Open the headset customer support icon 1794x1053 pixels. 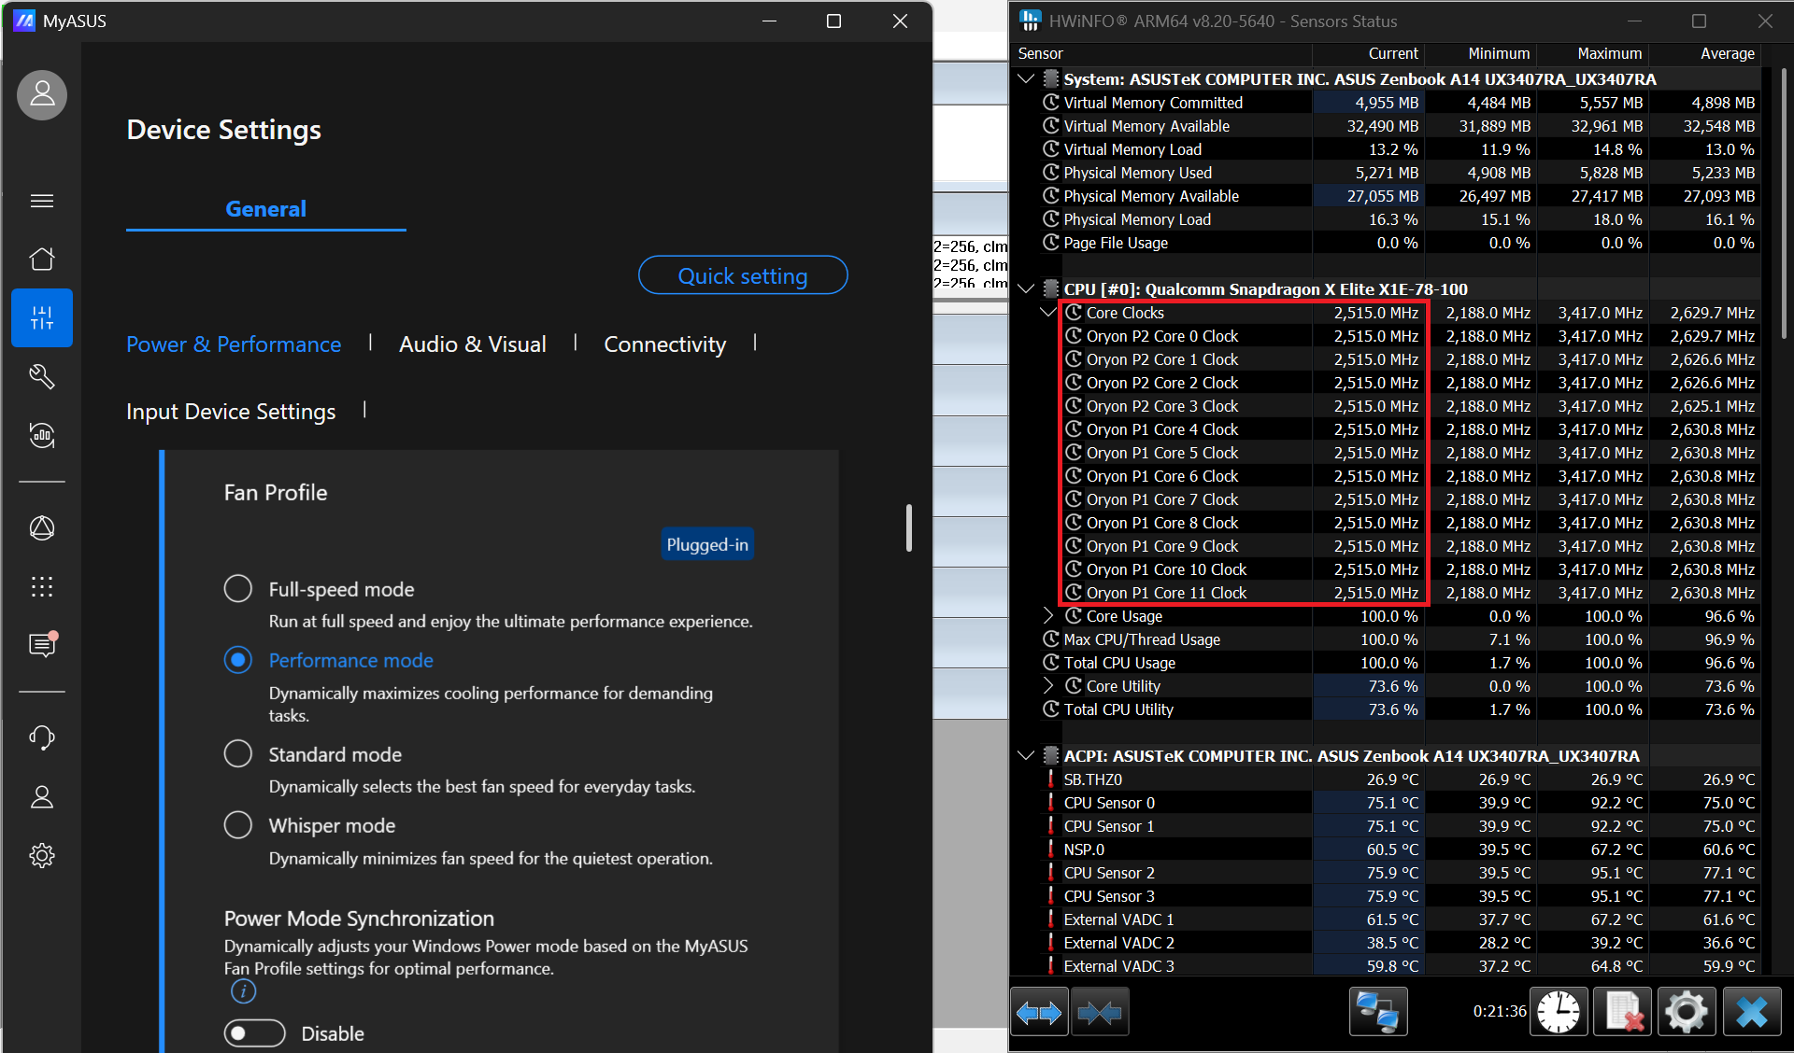tap(42, 737)
